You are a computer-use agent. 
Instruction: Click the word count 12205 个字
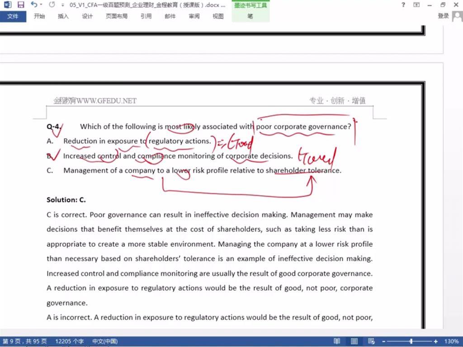tap(69, 342)
